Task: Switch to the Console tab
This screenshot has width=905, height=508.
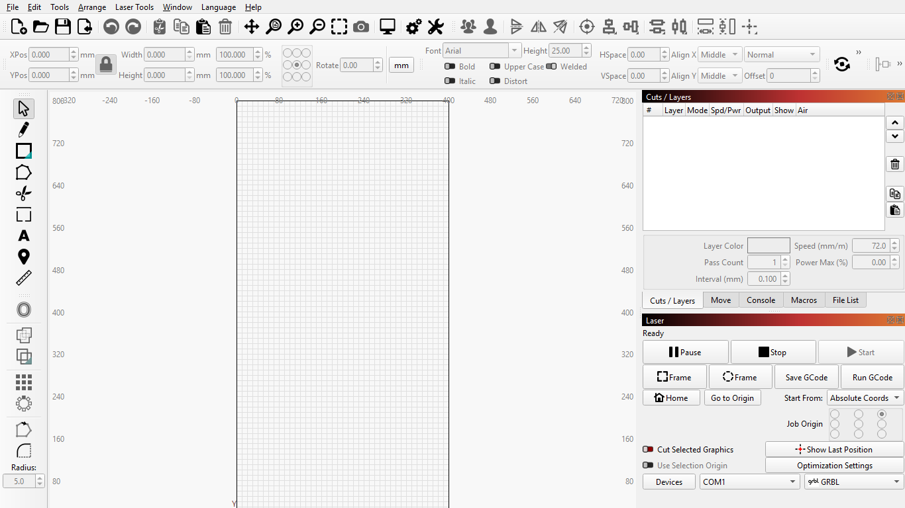Action: coord(761,300)
